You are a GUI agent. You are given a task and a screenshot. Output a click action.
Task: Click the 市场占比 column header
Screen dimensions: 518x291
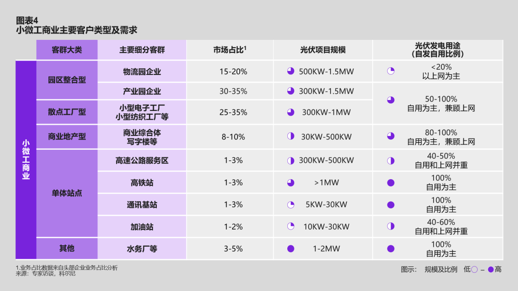pos(230,50)
